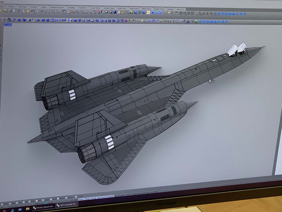
Task: Open the Solid Tools tab
Action: pos(122,8)
